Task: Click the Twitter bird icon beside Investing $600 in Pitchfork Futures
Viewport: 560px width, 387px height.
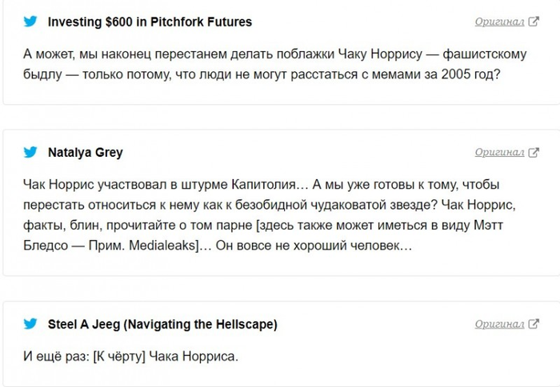Action: (x=30, y=22)
